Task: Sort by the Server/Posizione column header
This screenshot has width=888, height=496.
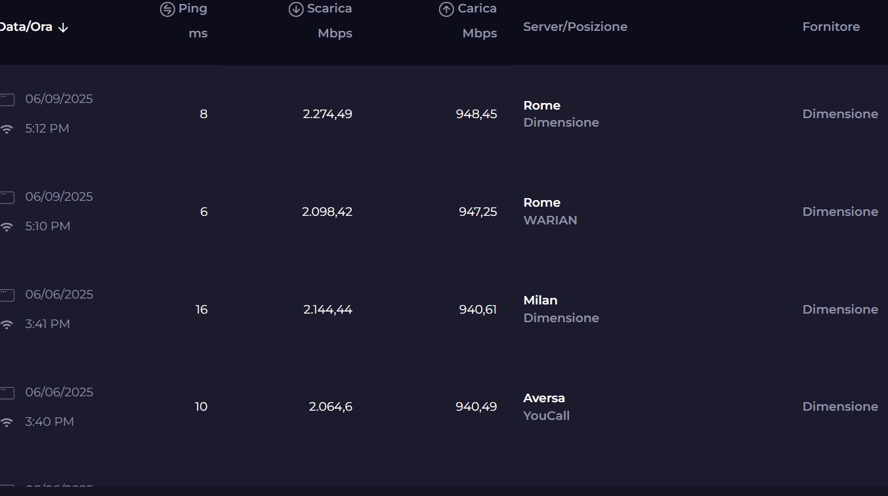Action: click(575, 27)
